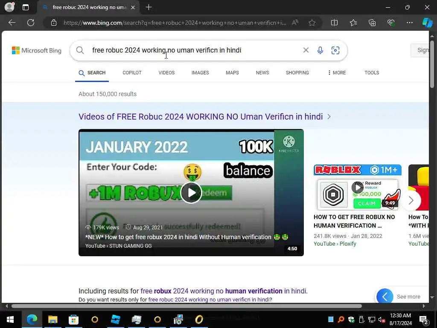This screenshot has height=328, width=437.
Task: Open Microsoft Store from the taskbar
Action: click(73, 319)
